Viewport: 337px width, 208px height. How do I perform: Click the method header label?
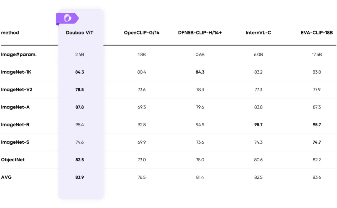coord(10,33)
